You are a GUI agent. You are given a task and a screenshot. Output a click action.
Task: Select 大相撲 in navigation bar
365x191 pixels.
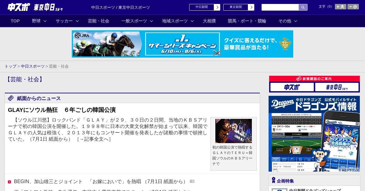[x=209, y=21]
